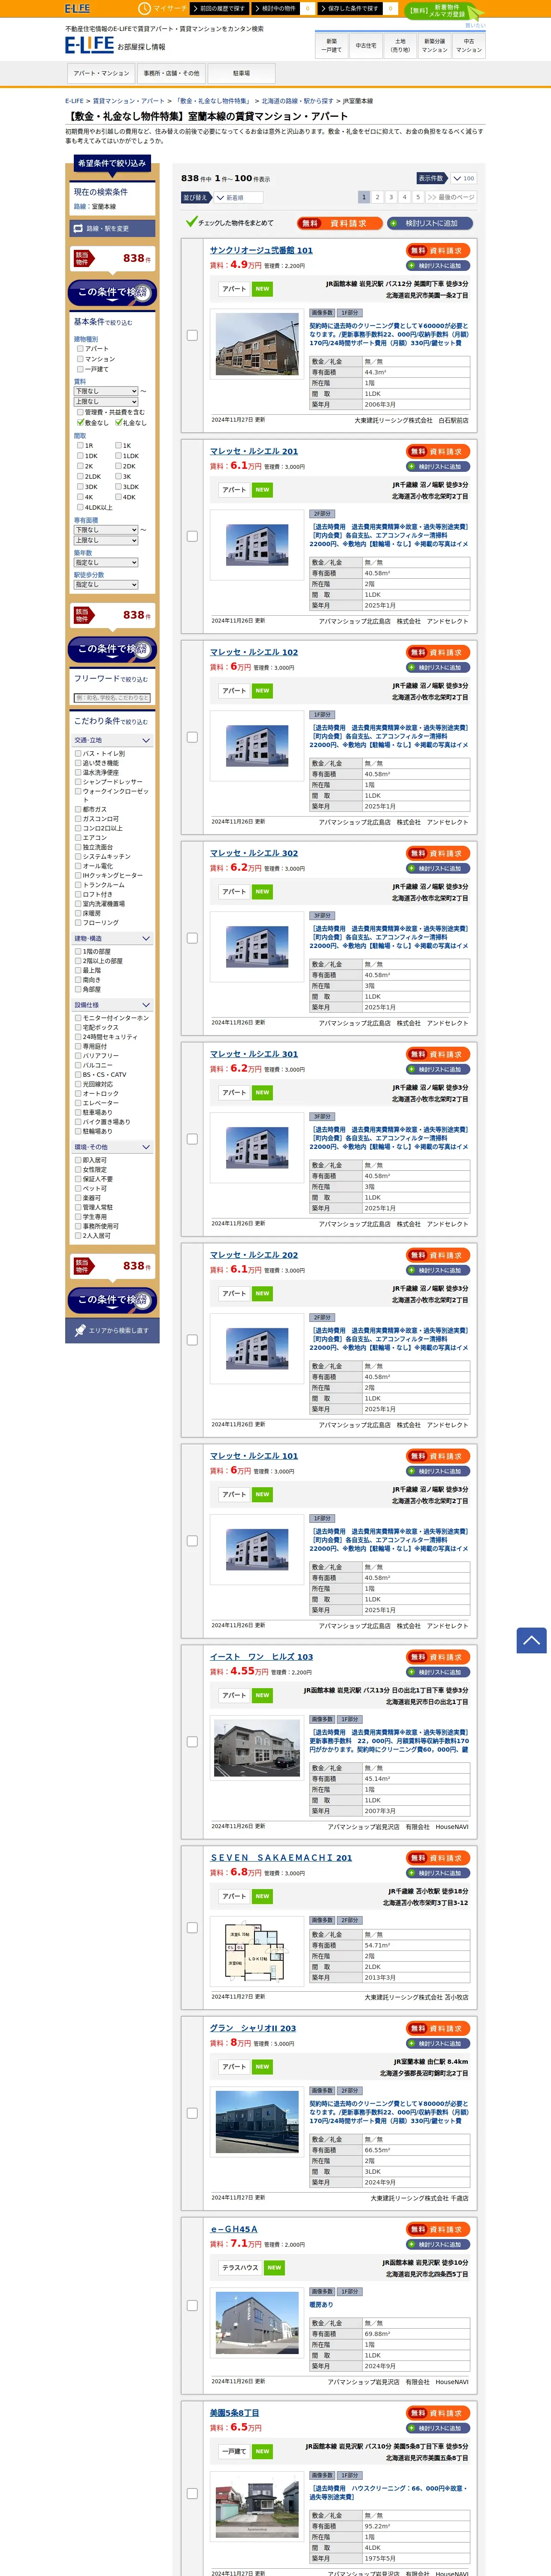Open the rent 下限なし dropdown
Image resolution: width=551 pixels, height=2576 pixels.
[x=106, y=391]
